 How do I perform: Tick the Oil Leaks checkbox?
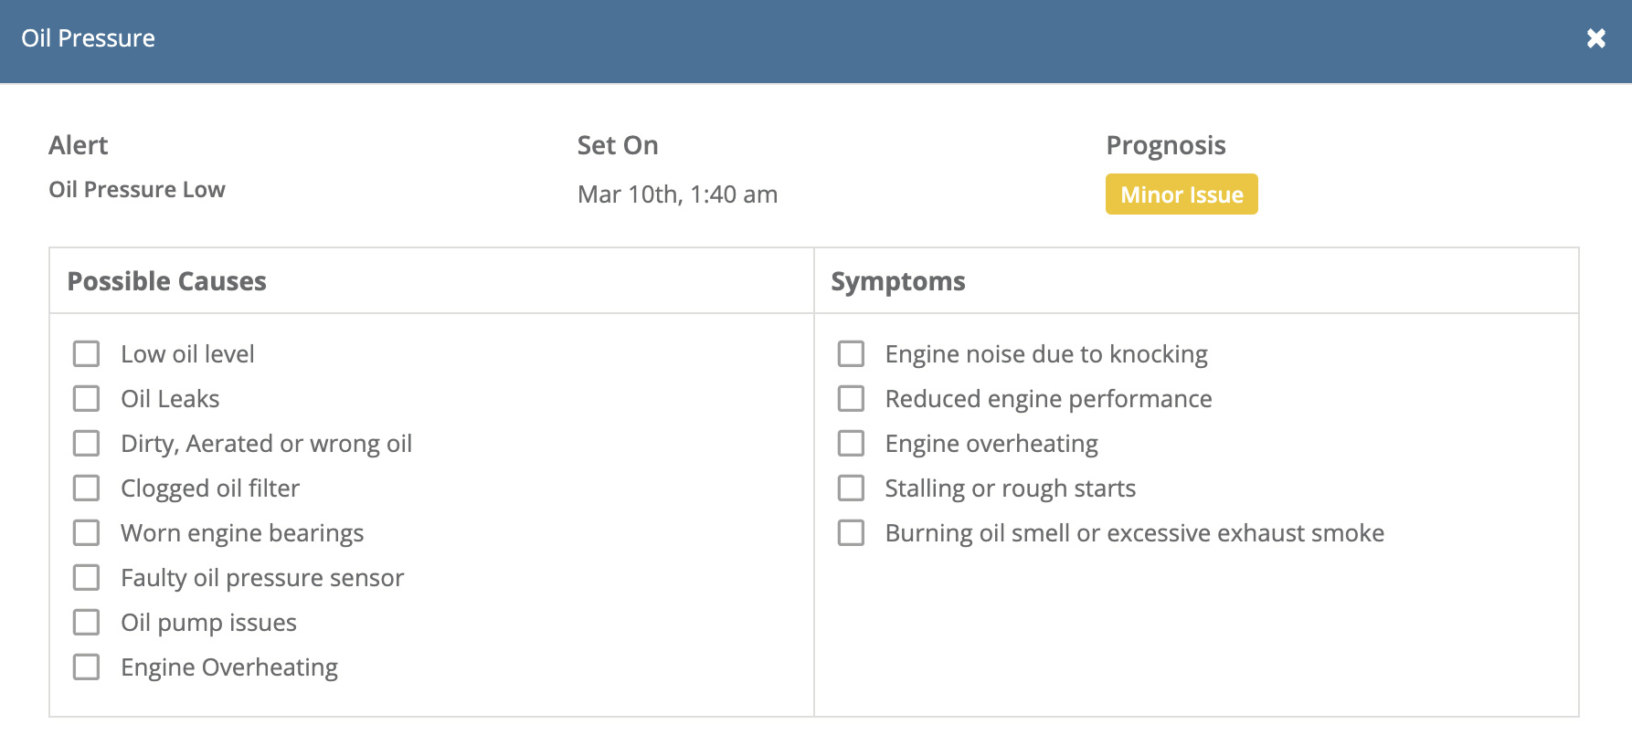pyautogui.click(x=87, y=399)
